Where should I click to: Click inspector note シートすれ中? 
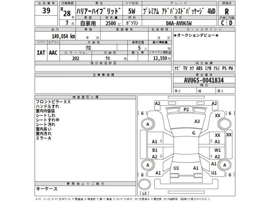48,120
